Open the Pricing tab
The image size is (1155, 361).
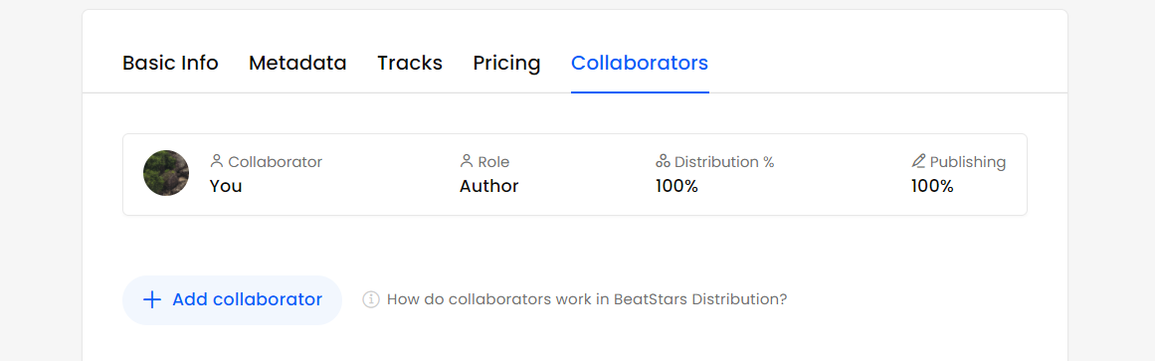(x=506, y=64)
